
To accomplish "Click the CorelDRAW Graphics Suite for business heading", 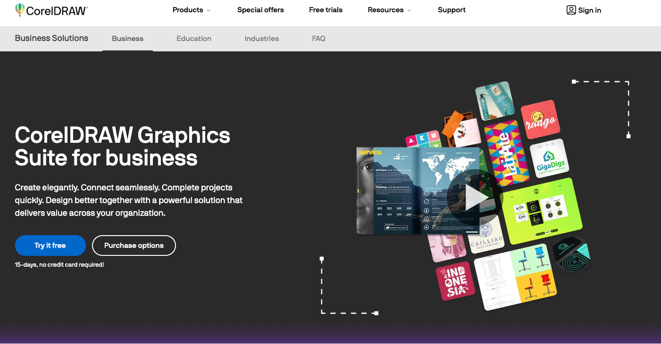I will click(123, 147).
